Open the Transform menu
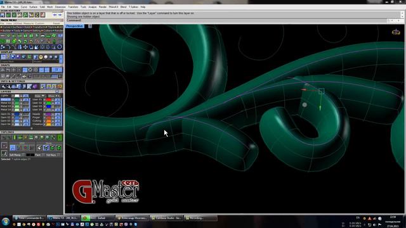 coord(73,7)
